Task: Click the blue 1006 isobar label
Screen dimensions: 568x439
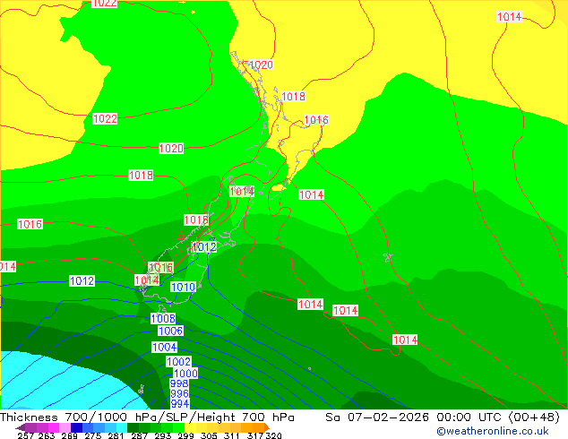Action: click(170, 331)
